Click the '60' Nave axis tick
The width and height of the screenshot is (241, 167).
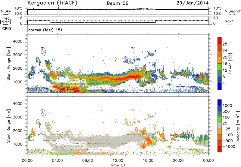point(215,18)
